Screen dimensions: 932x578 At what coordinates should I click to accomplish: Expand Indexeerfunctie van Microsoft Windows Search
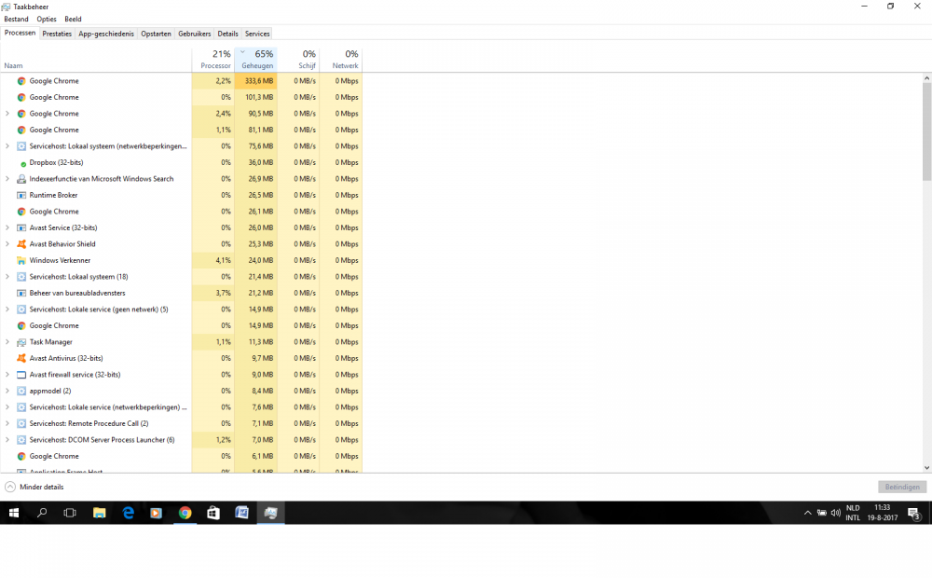pyautogui.click(x=7, y=179)
